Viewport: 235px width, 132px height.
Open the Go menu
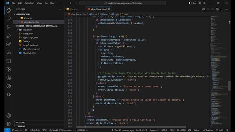point(46,3)
